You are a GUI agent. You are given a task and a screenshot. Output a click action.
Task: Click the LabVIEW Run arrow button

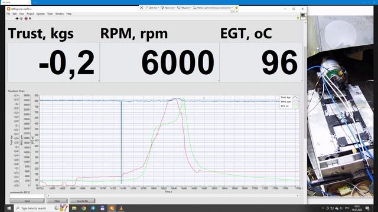pos(17,18)
